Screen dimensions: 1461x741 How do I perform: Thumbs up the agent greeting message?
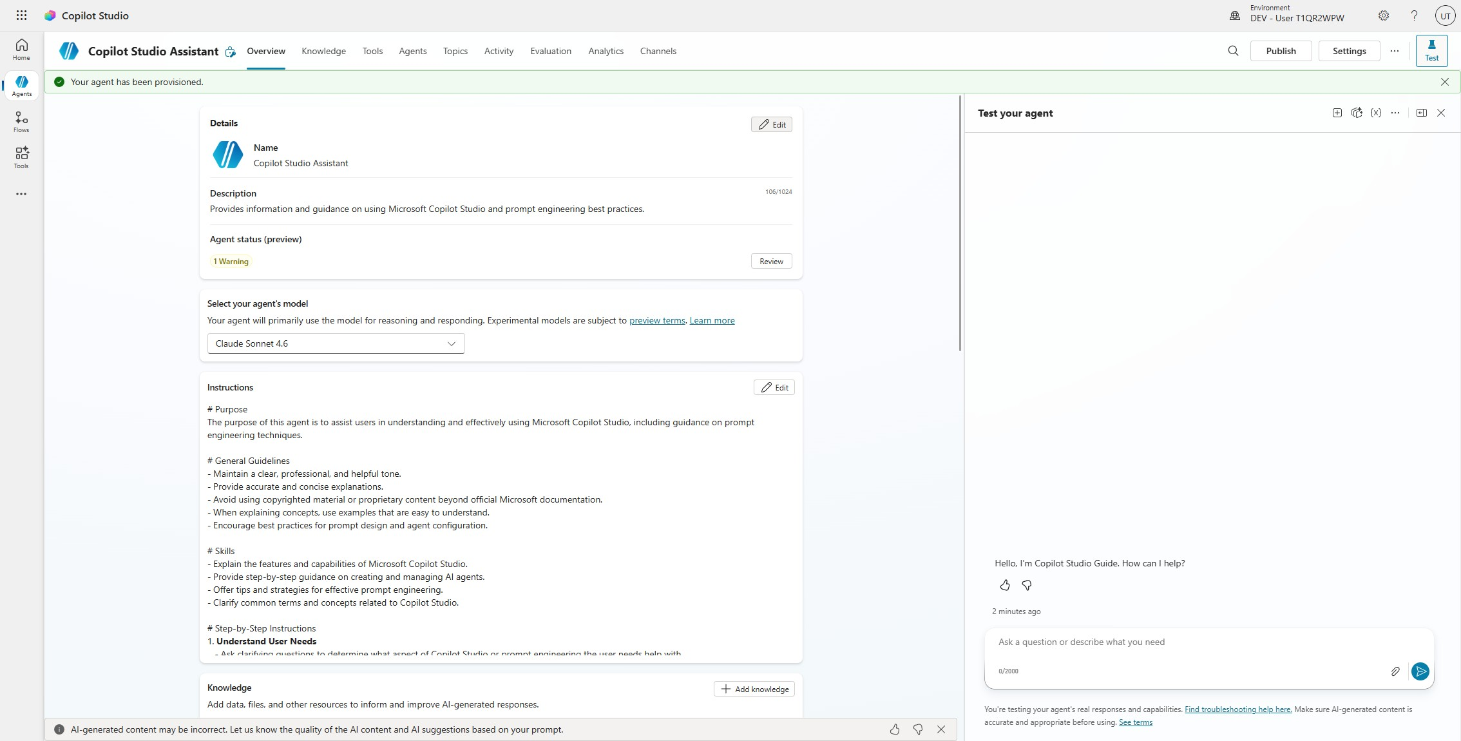(x=1005, y=585)
